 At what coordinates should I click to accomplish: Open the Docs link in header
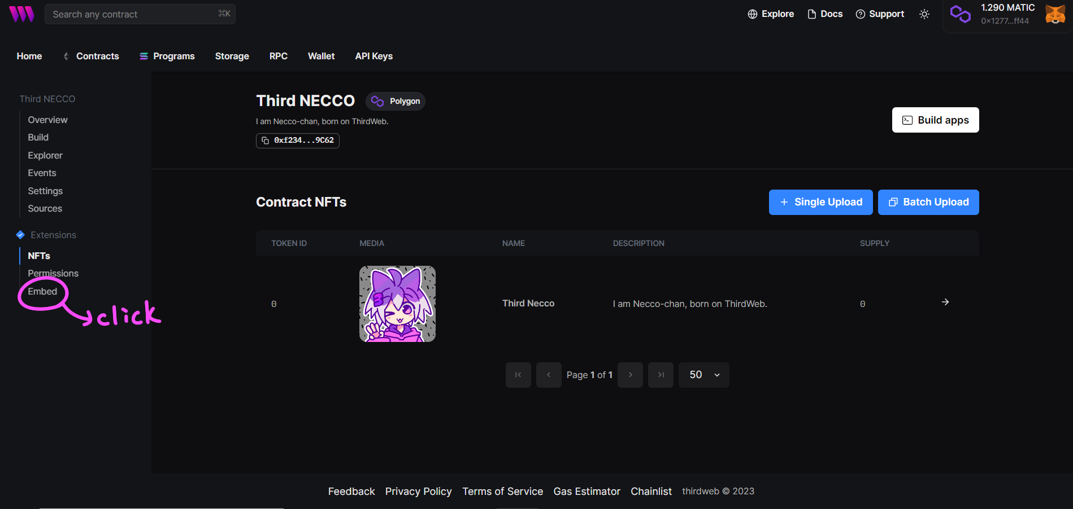(x=825, y=14)
